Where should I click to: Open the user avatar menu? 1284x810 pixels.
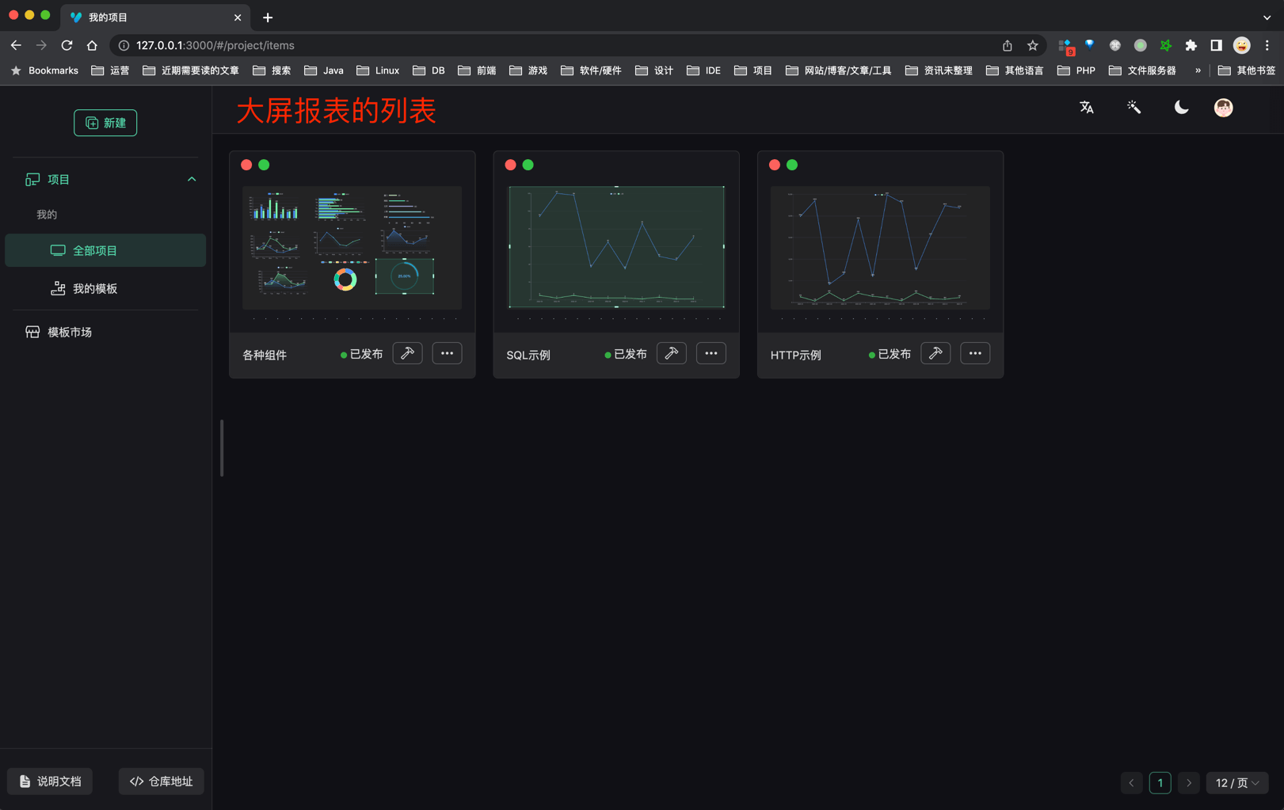[1223, 108]
